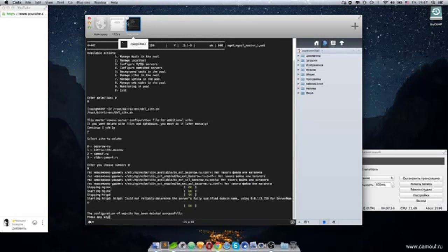Click the Home icon in the sidebar
Viewport: 448px width, 252px height.
(316, 43)
